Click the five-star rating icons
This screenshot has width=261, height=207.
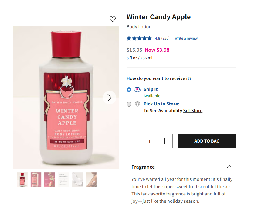point(139,38)
